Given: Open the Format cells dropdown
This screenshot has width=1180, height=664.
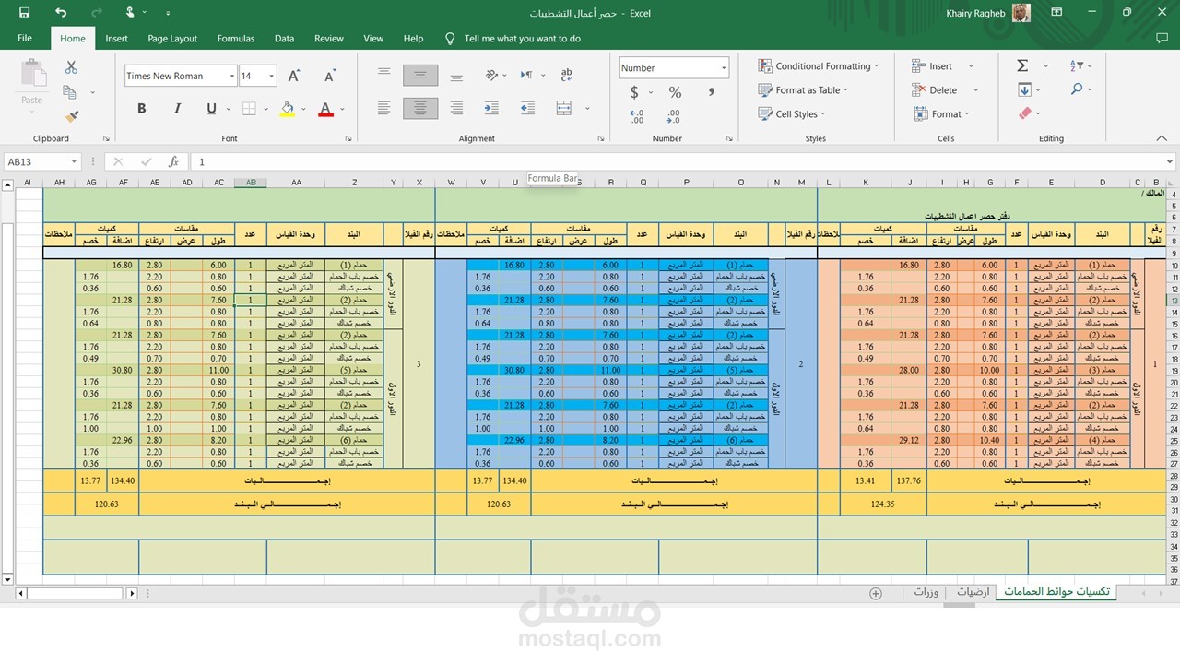Looking at the screenshot, I should [x=941, y=113].
